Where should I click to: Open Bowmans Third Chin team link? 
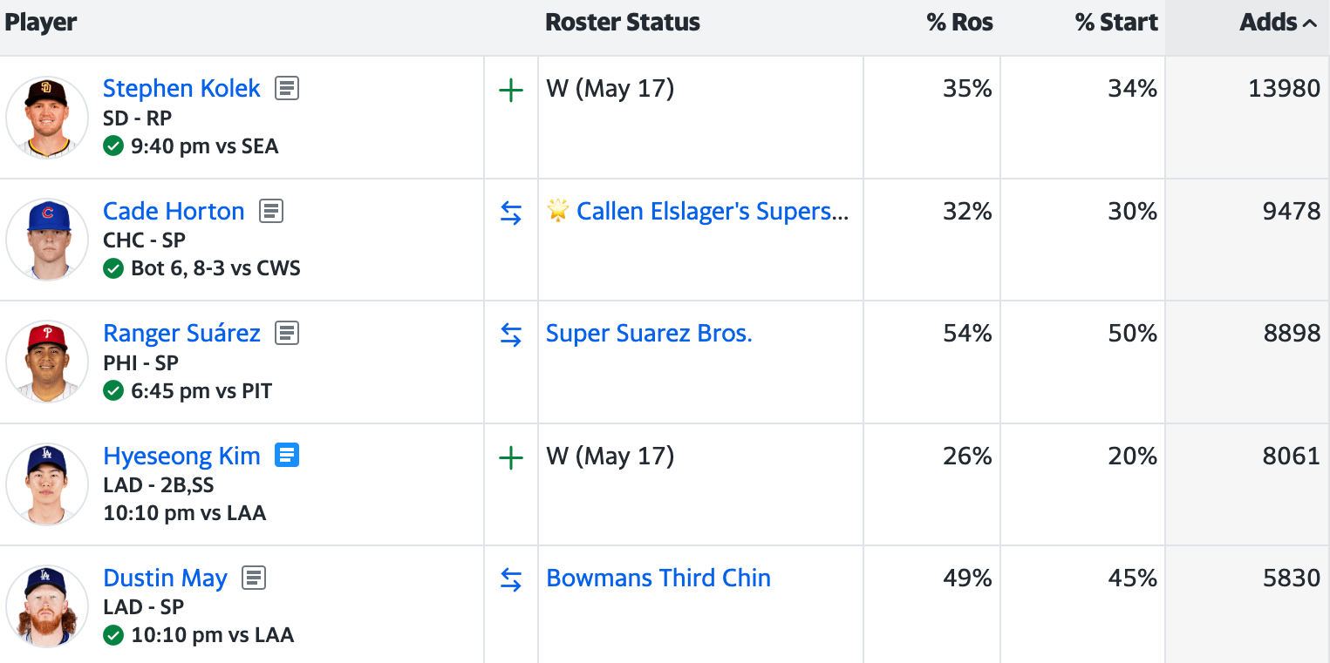click(x=658, y=578)
